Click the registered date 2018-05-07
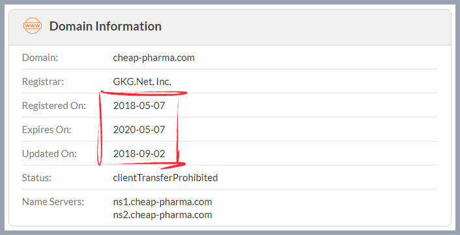Viewport: 460px width, 235px height. pos(139,106)
